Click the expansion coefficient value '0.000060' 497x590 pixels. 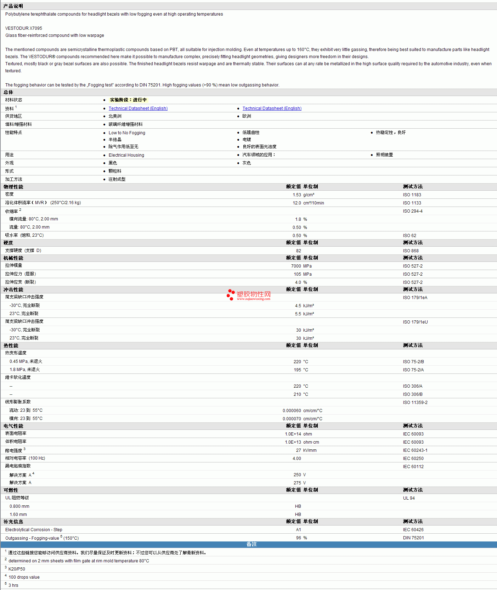click(292, 411)
